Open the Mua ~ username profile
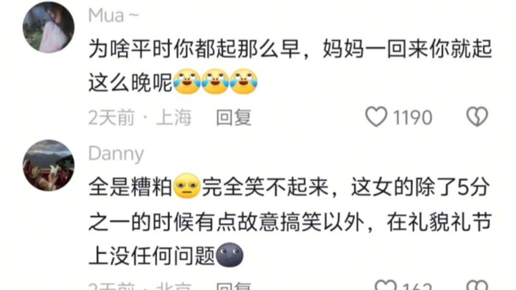 click(x=113, y=16)
